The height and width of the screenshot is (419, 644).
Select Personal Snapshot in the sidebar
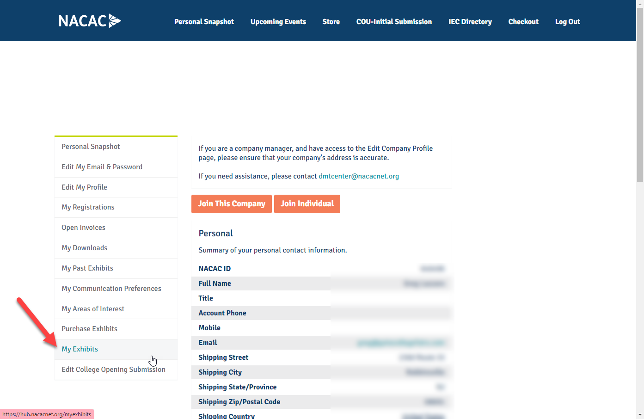(x=116, y=147)
